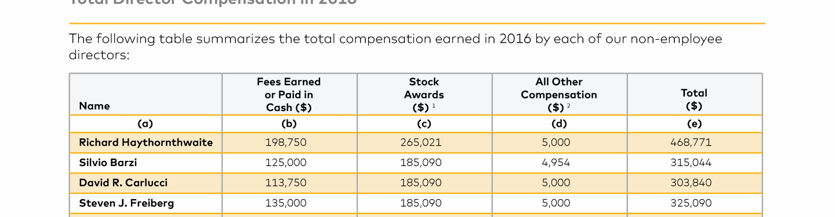
Task: Click footnote 1 superscript in Stock Awards header
Action: click(434, 106)
